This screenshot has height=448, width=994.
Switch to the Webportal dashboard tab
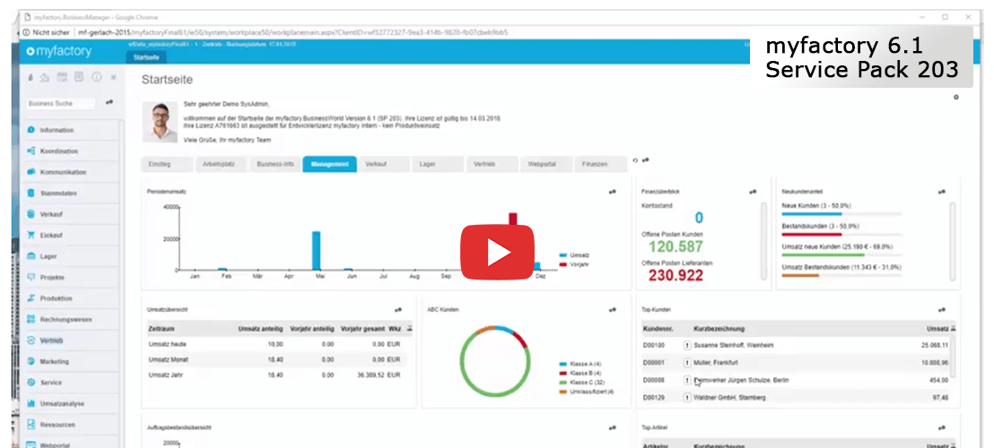(x=546, y=164)
